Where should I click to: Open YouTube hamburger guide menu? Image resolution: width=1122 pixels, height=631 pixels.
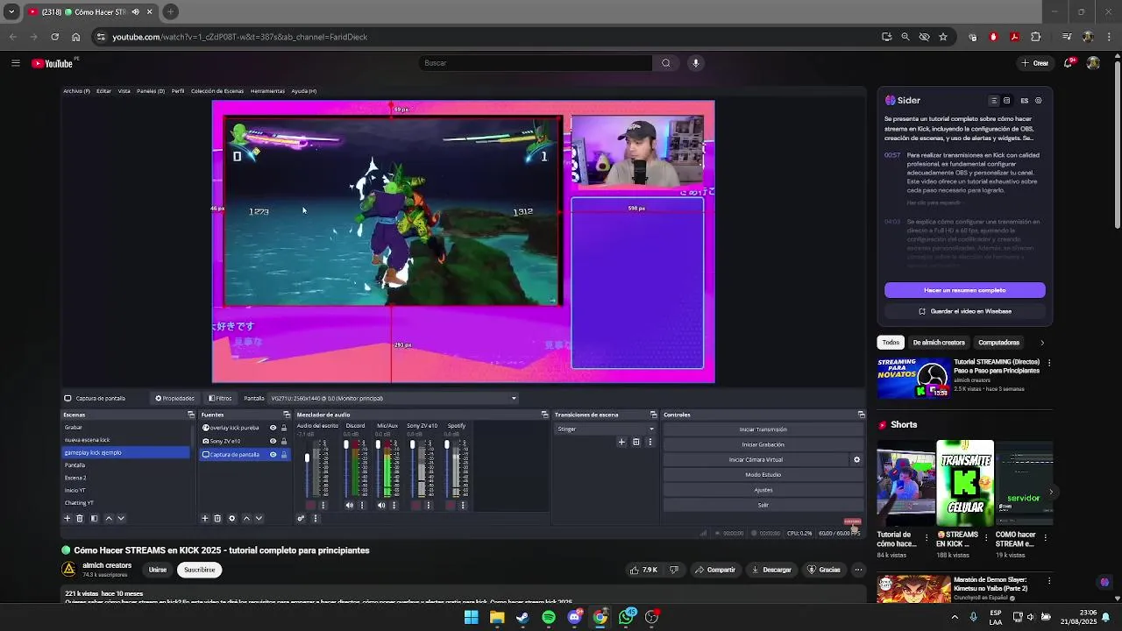[15, 63]
